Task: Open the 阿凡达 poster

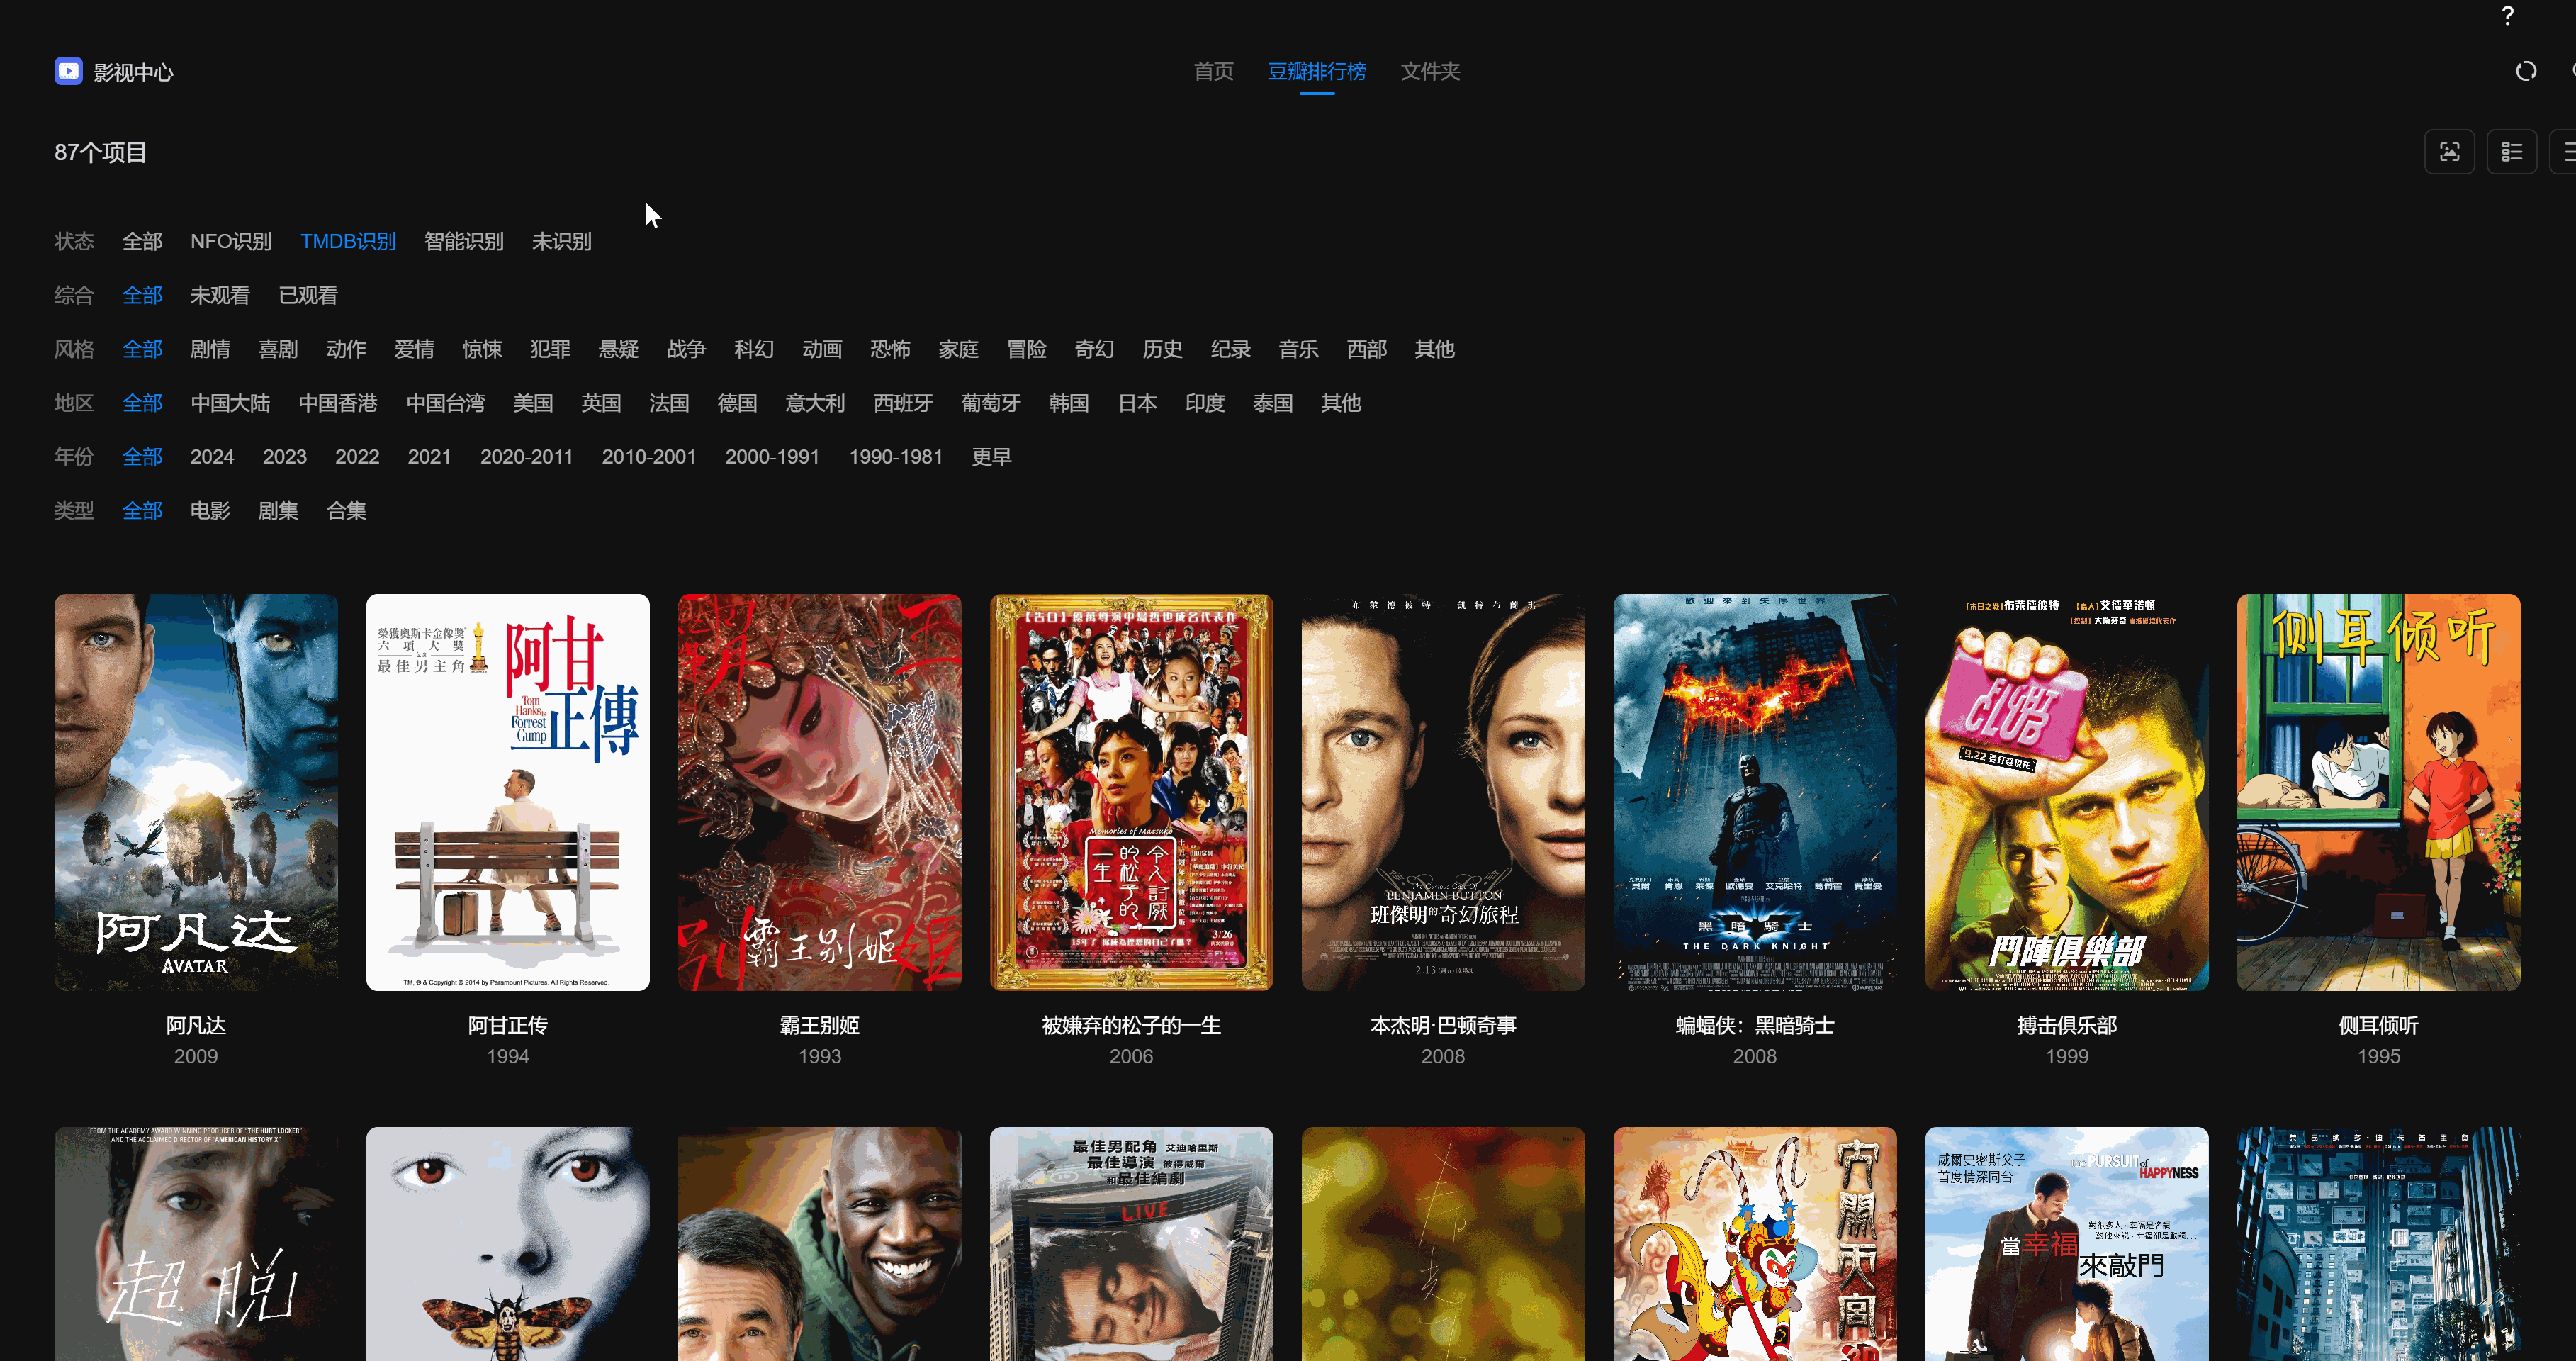Action: tap(196, 792)
